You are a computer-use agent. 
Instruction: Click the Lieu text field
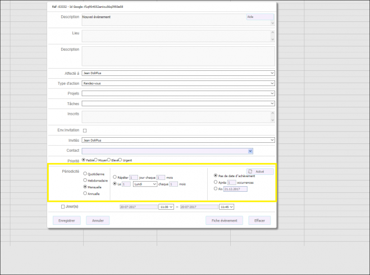176,36
